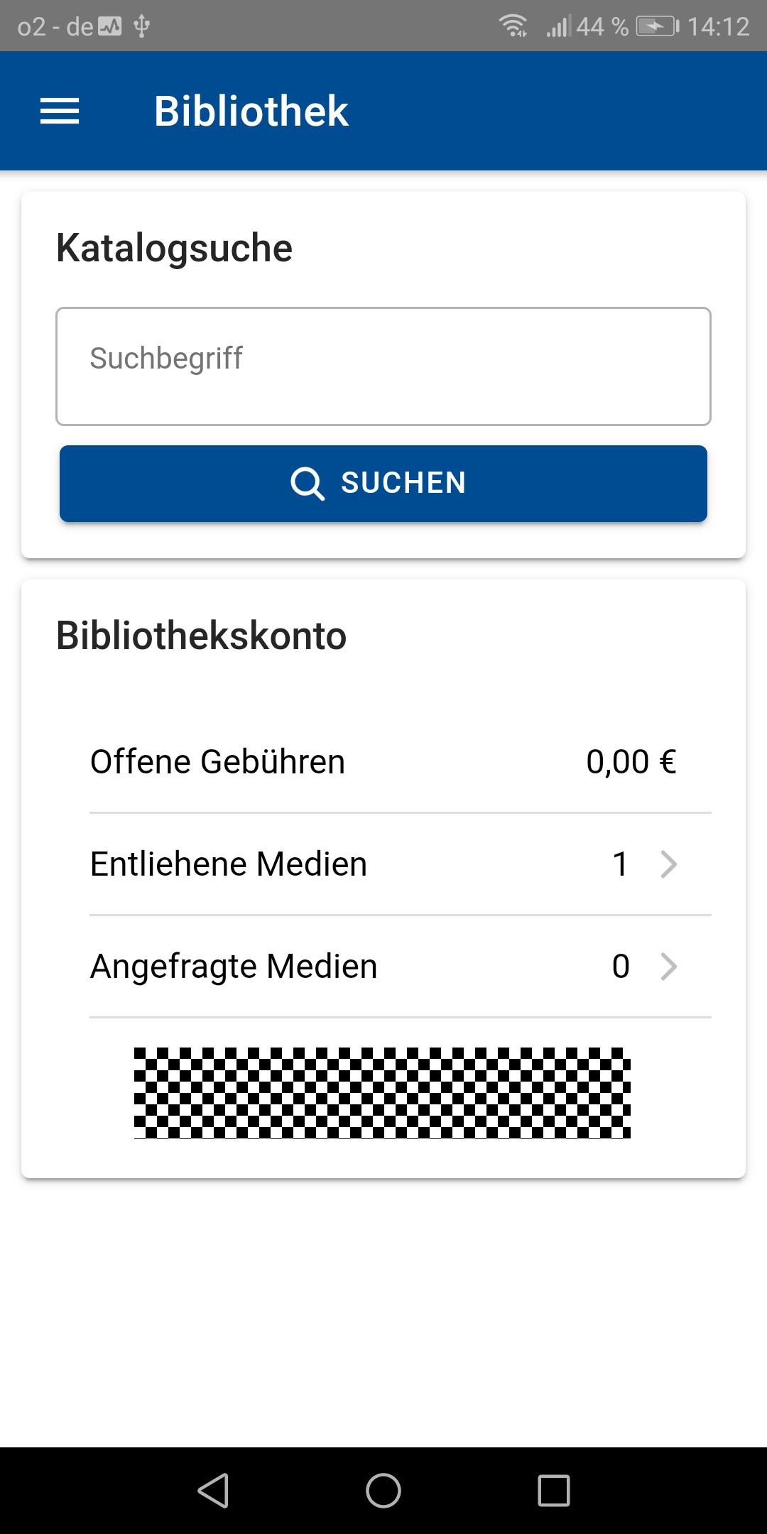767x1534 pixels.
Task: Tap the Offene Gebühren row
Action: (x=383, y=762)
